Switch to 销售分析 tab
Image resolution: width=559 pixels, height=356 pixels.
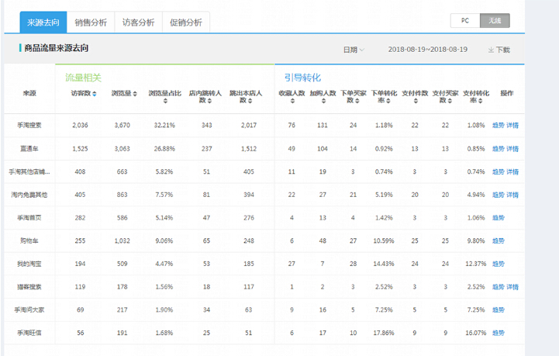click(91, 22)
